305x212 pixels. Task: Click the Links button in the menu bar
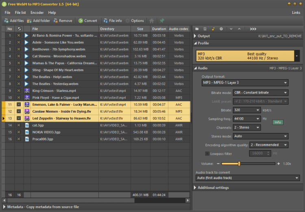coord(296,13)
